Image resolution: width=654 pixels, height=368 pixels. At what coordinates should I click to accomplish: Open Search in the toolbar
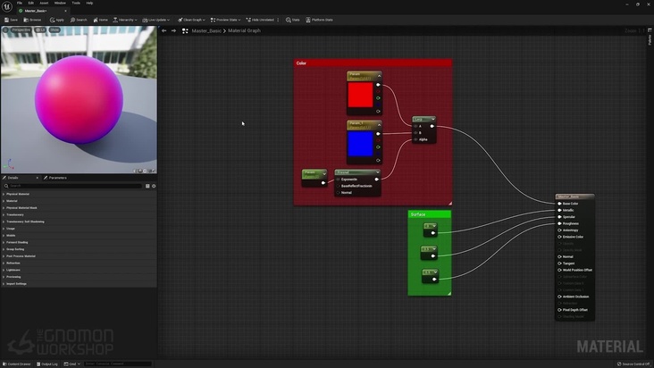pyautogui.click(x=79, y=20)
